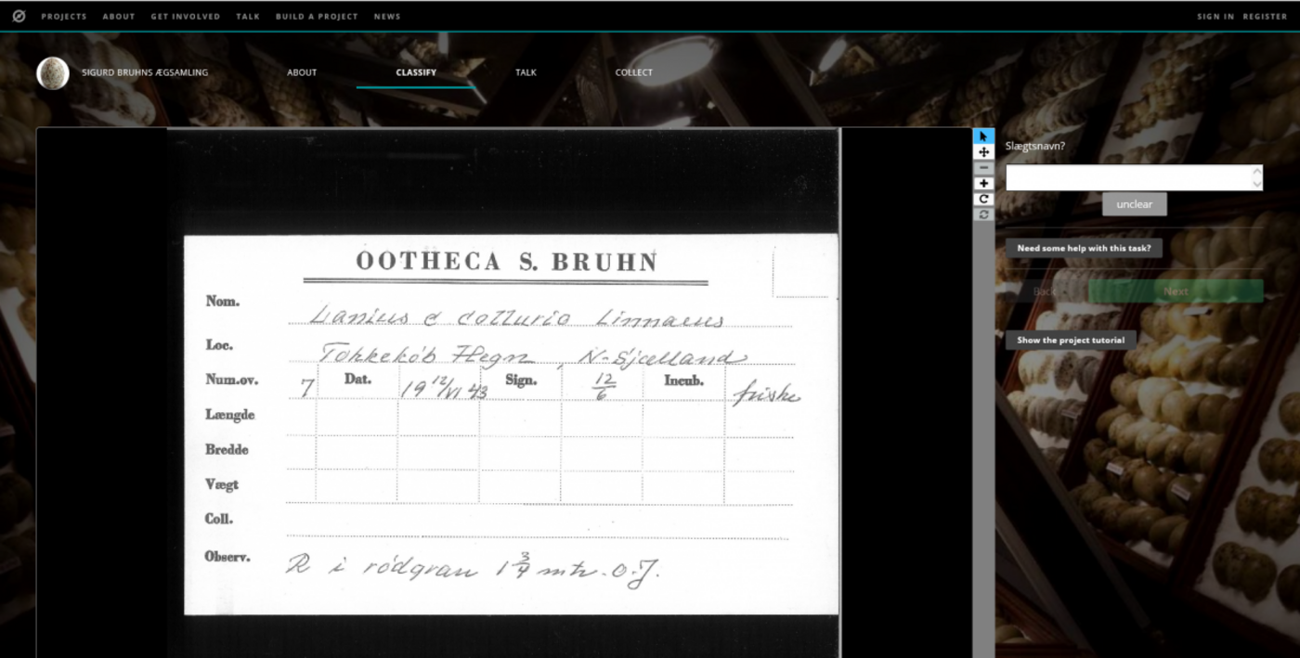The width and height of the screenshot is (1300, 658).
Task: Reset the image view with refresh icon
Action: [x=983, y=214]
